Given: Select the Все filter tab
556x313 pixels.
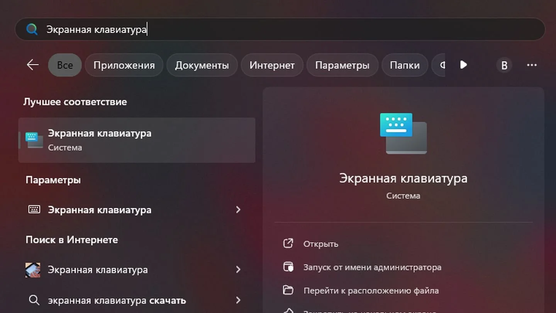Looking at the screenshot, I should 65,65.
